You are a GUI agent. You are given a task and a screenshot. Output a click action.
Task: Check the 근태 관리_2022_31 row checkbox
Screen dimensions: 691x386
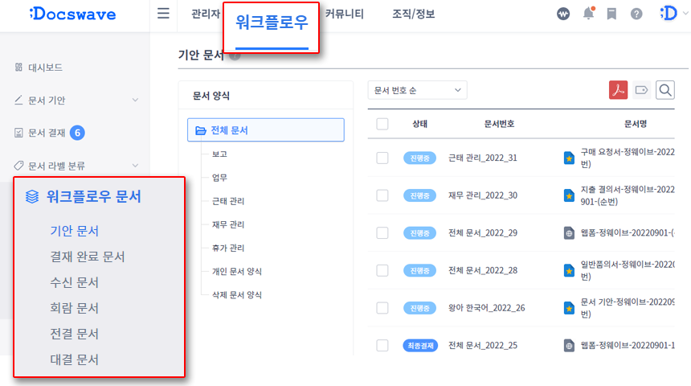(382, 158)
